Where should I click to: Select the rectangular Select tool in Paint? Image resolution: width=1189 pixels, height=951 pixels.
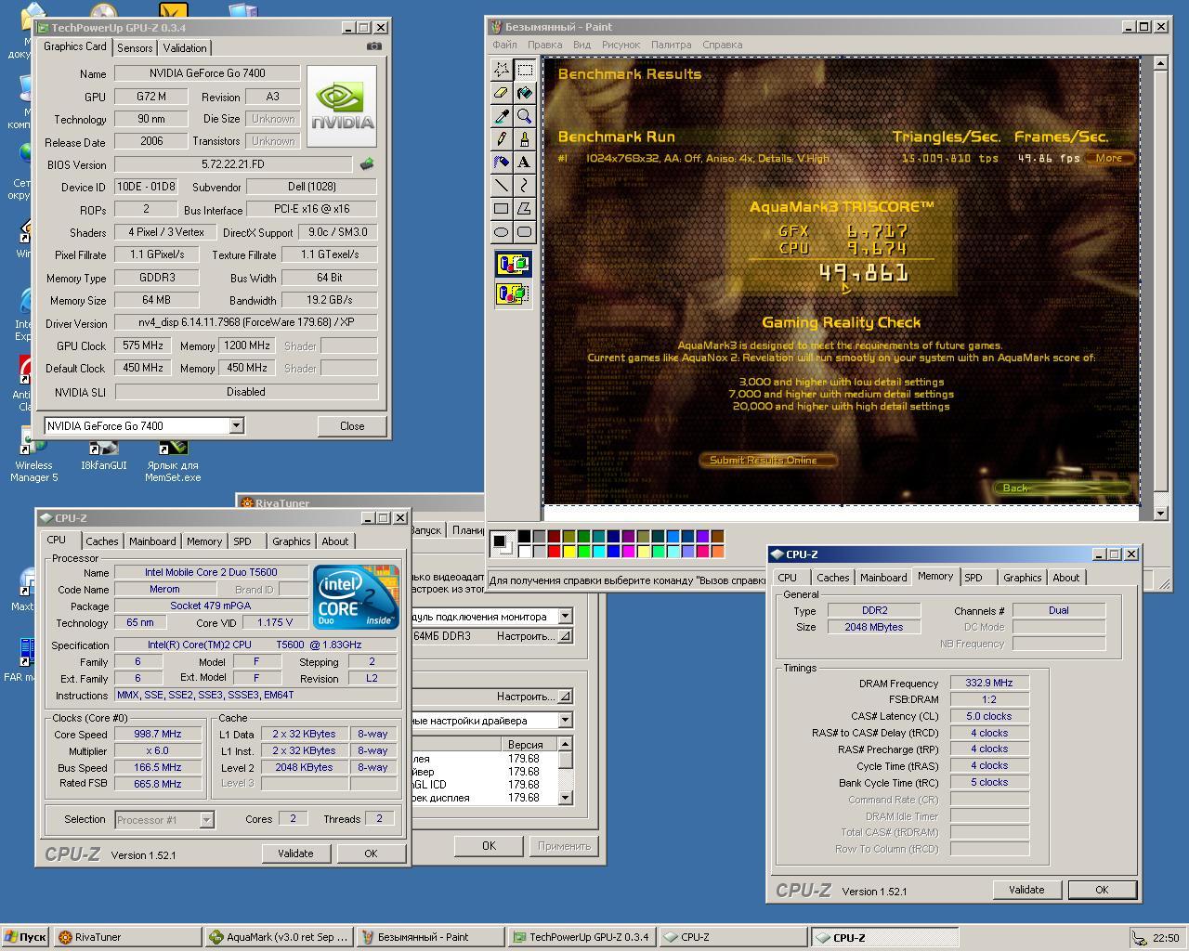(x=525, y=70)
